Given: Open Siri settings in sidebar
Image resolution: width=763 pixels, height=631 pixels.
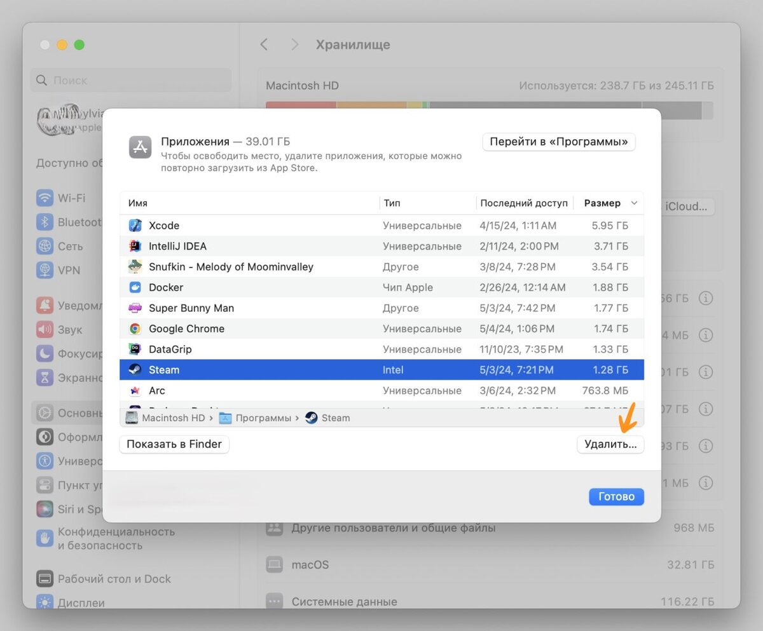Looking at the screenshot, I should [x=69, y=509].
